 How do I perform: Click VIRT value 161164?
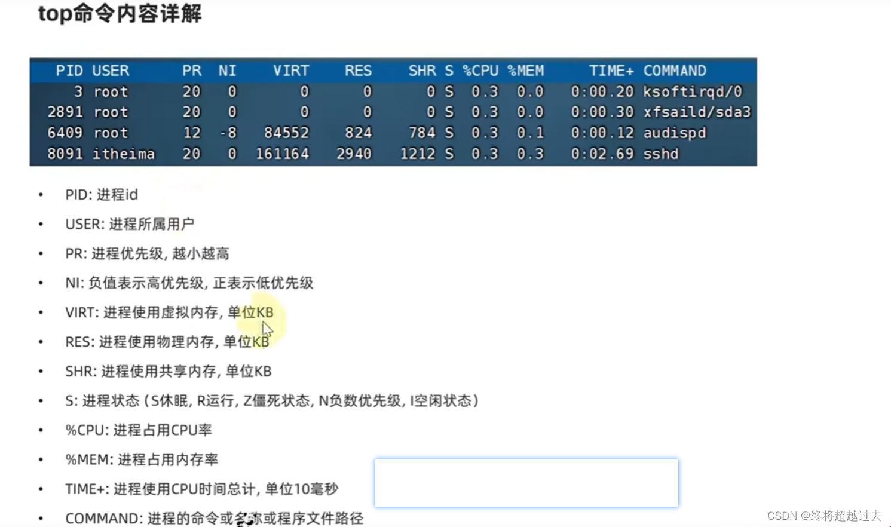[x=283, y=154]
